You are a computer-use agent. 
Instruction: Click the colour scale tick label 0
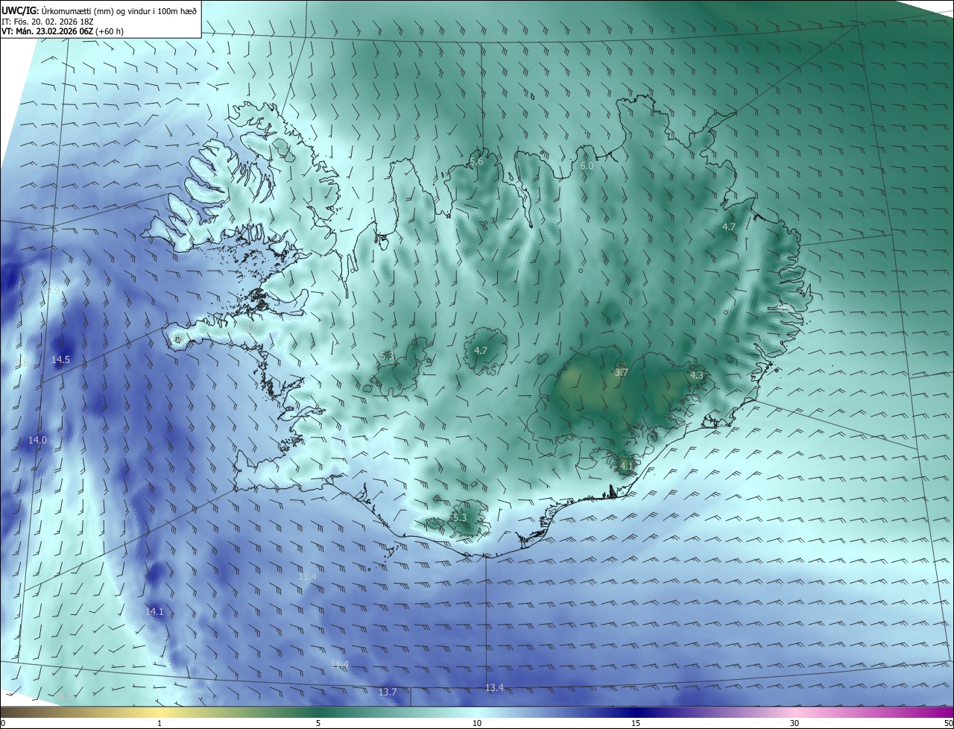pyautogui.click(x=2, y=723)
